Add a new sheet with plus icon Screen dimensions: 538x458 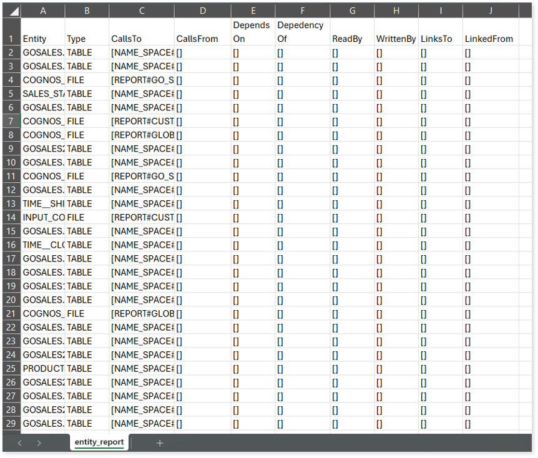[160, 442]
